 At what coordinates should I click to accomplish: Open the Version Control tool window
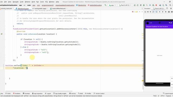click(99, 93)
